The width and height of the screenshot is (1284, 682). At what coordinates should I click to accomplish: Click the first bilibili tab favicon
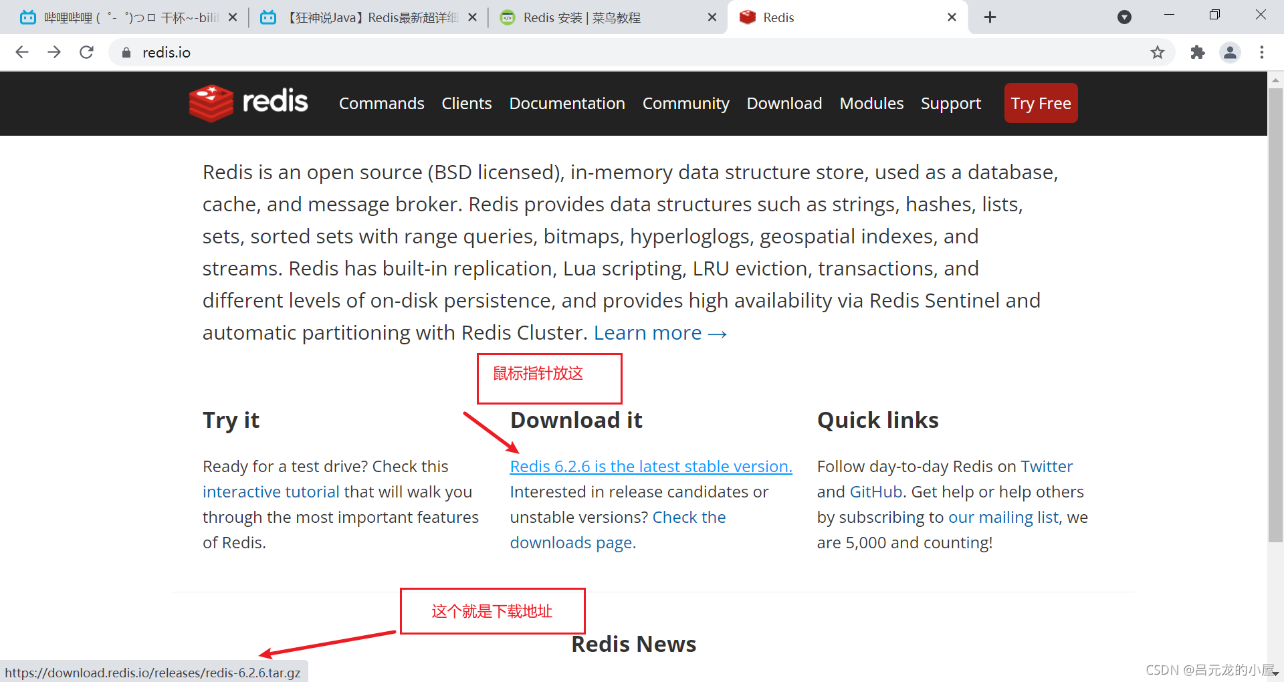pyautogui.click(x=28, y=17)
